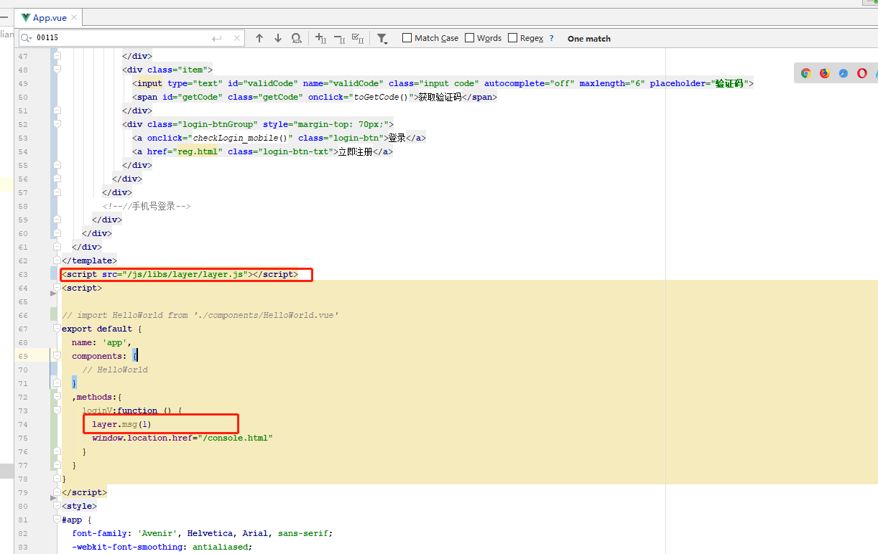Screen dimensions: 878x554
Task: Collapse the style block at line 80
Action: point(56,506)
